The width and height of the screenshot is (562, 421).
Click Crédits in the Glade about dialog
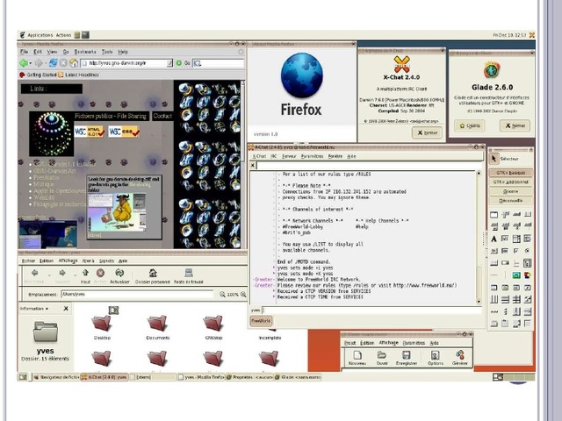pos(470,125)
